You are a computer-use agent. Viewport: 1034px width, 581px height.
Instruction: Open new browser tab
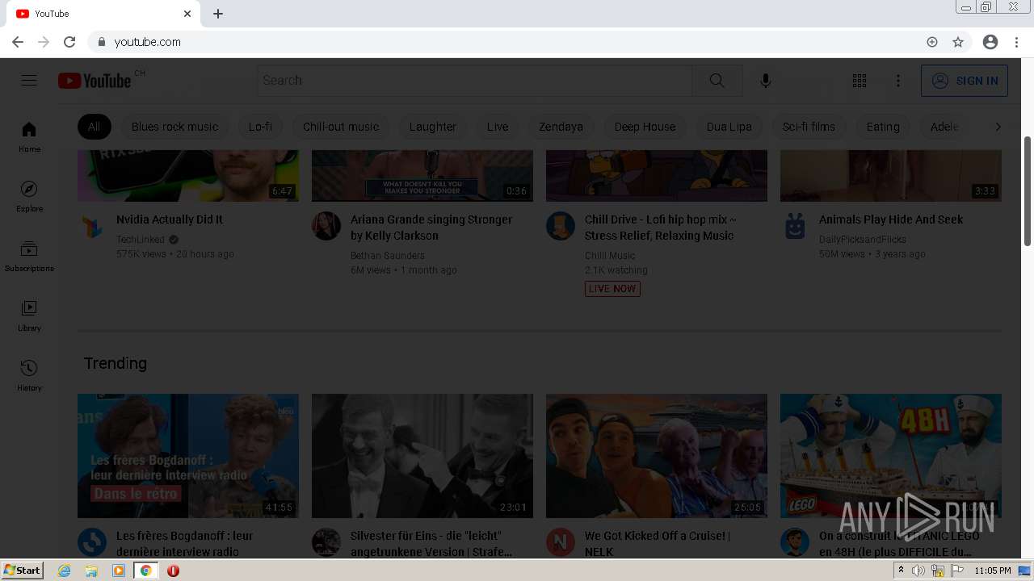(x=218, y=14)
